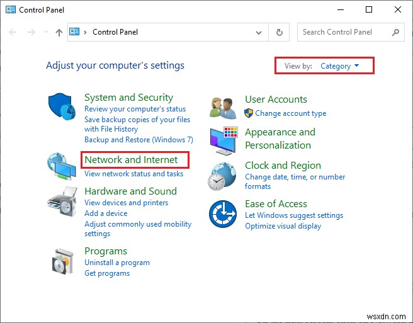Open System and Security category
The image size is (413, 323).
[x=128, y=98]
